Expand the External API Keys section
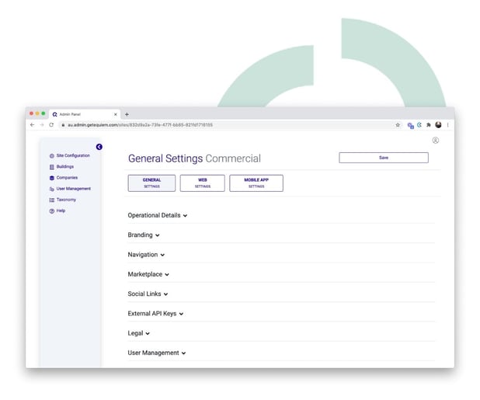 click(x=155, y=314)
